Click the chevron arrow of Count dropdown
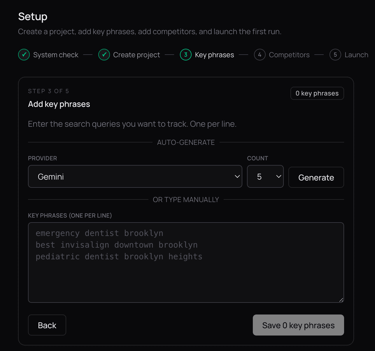The width and height of the screenshot is (375, 351). coord(278,176)
